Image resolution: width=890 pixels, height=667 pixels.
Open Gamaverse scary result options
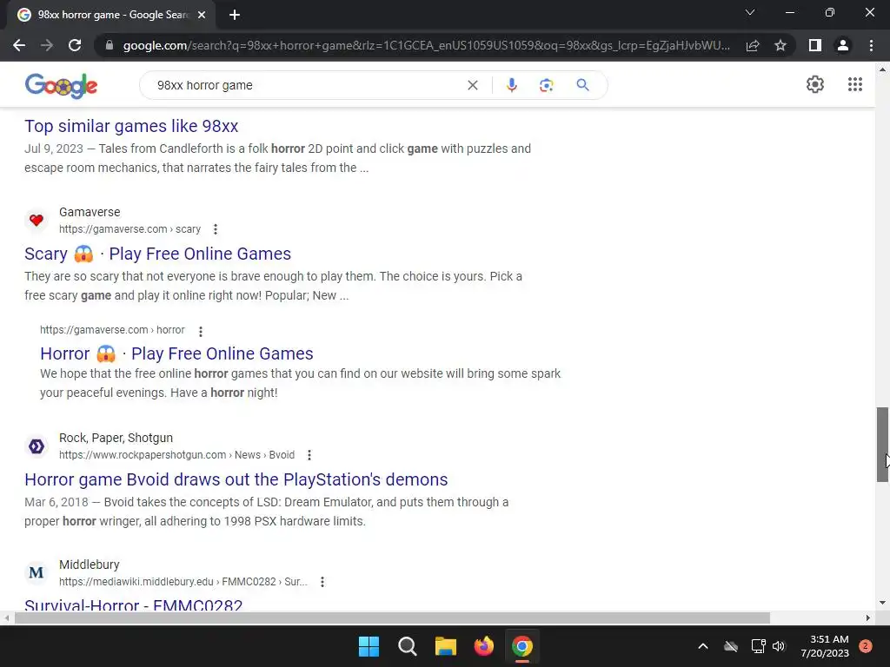point(216,229)
